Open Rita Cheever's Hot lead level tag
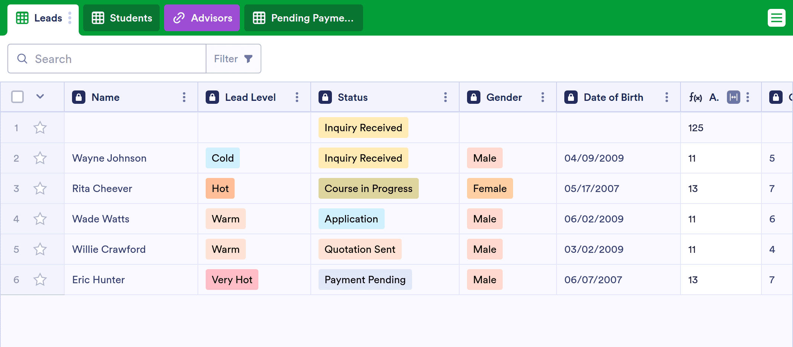 220,188
